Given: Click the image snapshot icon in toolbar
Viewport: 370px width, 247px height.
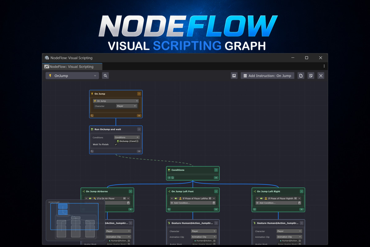Looking at the screenshot, I should (234, 76).
